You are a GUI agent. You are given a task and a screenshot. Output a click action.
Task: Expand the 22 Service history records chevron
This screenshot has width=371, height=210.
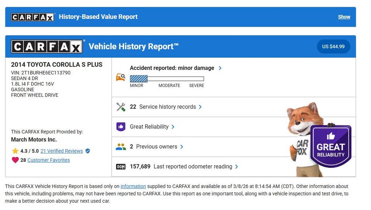pyautogui.click(x=200, y=107)
